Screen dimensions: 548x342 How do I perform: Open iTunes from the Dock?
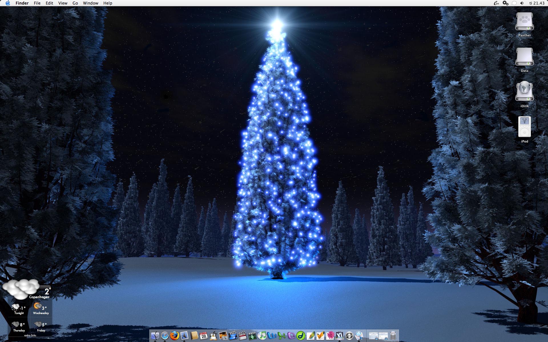click(262, 335)
